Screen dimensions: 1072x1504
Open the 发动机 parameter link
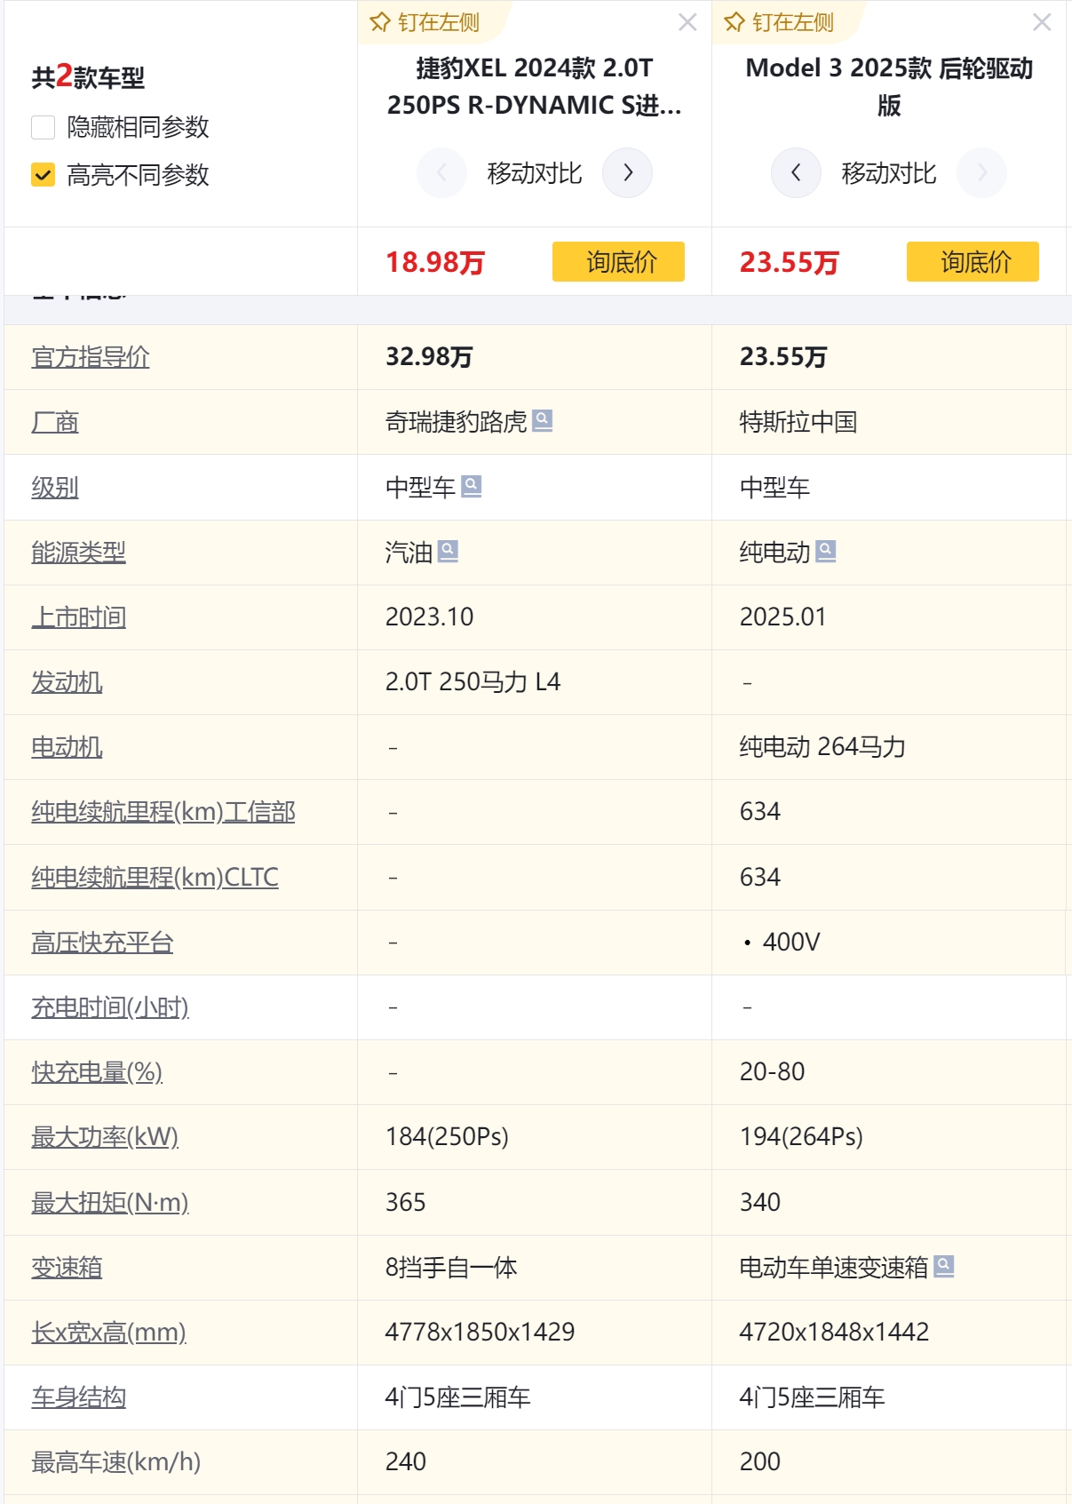(67, 682)
